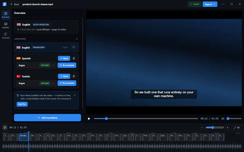This screenshot has width=244, height=152.
Task: Re-translate the Spanish subtitles
Action: pyautogui.click(x=67, y=65)
